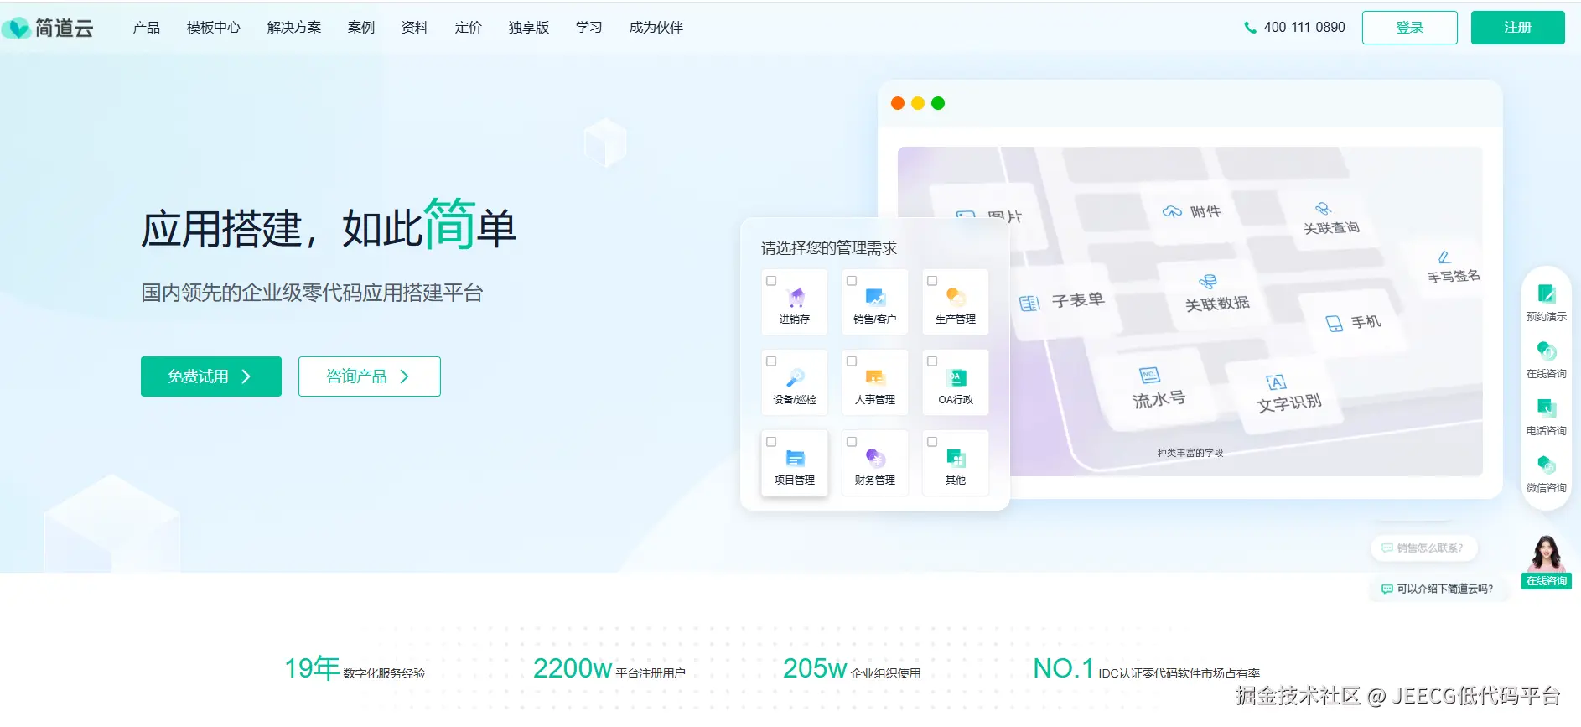Click the 项目管理 icon
The image size is (1581, 727).
(796, 459)
